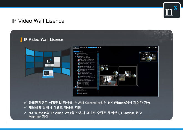Open the tab list dropdown arrow
Image resolution: width=183 pixels, height=130 pixels.
point(100,47)
